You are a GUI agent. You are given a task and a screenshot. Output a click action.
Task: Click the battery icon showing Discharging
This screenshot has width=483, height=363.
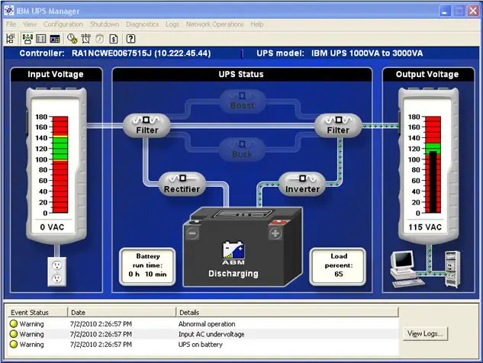click(233, 248)
